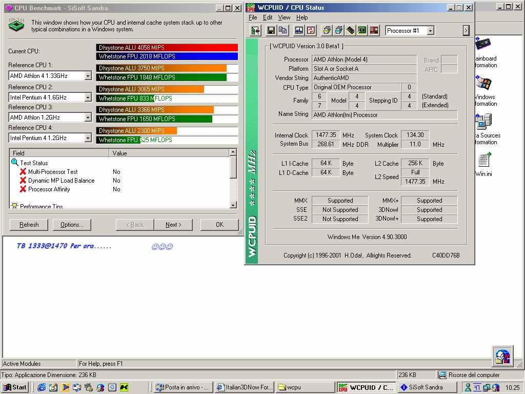Screen dimensions: 525x394
Task: Click the Current CPU Dhrystone ALU red bar
Action: click(x=167, y=48)
